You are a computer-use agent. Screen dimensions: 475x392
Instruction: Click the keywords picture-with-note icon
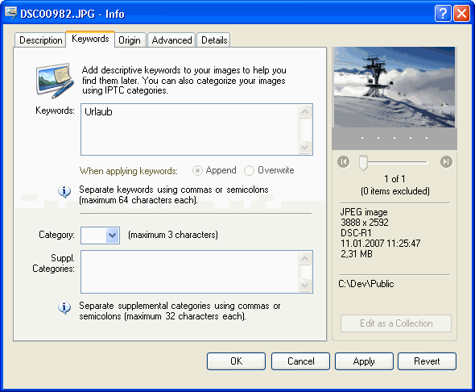pos(55,81)
